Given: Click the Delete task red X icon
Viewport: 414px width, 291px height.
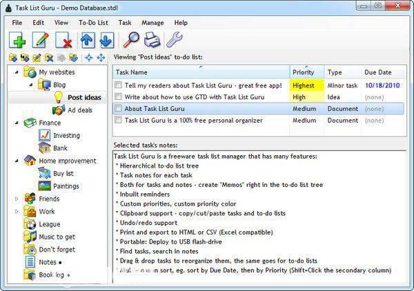Looking at the screenshot, I should point(63,40).
